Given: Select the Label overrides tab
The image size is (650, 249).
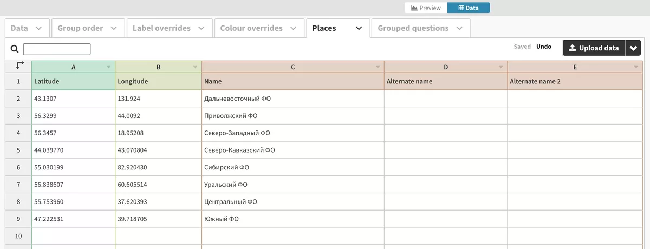Looking at the screenshot, I should pos(168,28).
